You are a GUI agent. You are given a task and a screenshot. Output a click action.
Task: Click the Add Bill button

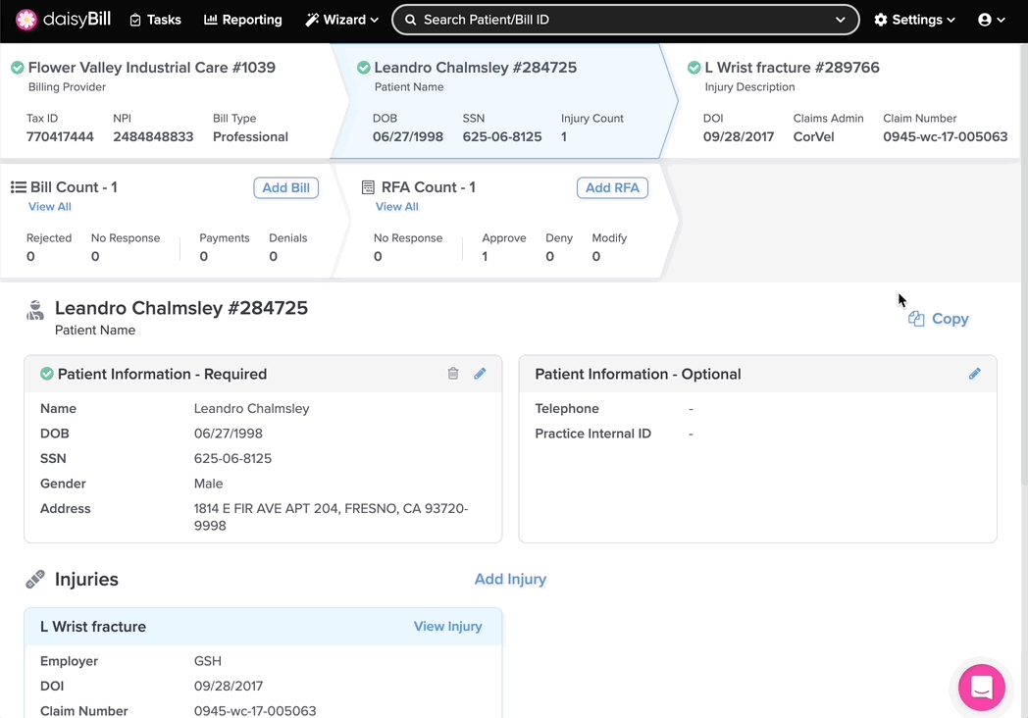[285, 187]
